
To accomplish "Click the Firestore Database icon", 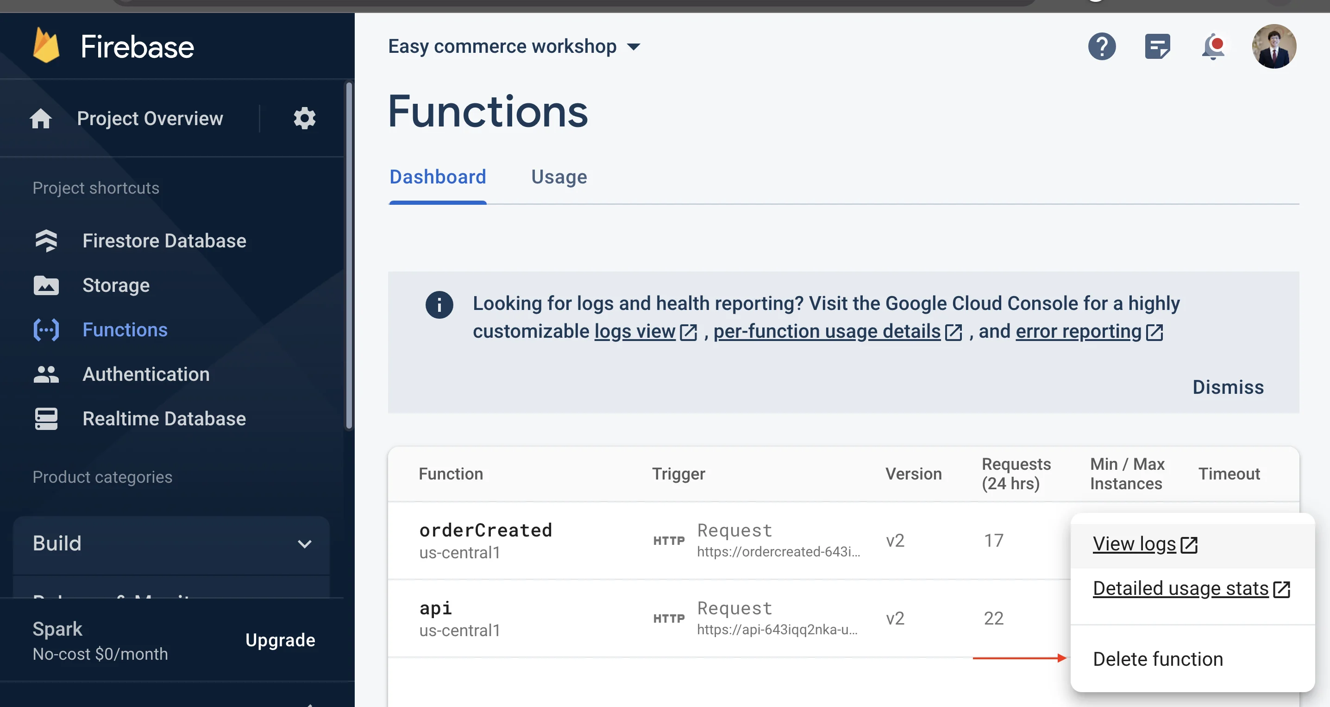I will pyautogui.click(x=46, y=240).
